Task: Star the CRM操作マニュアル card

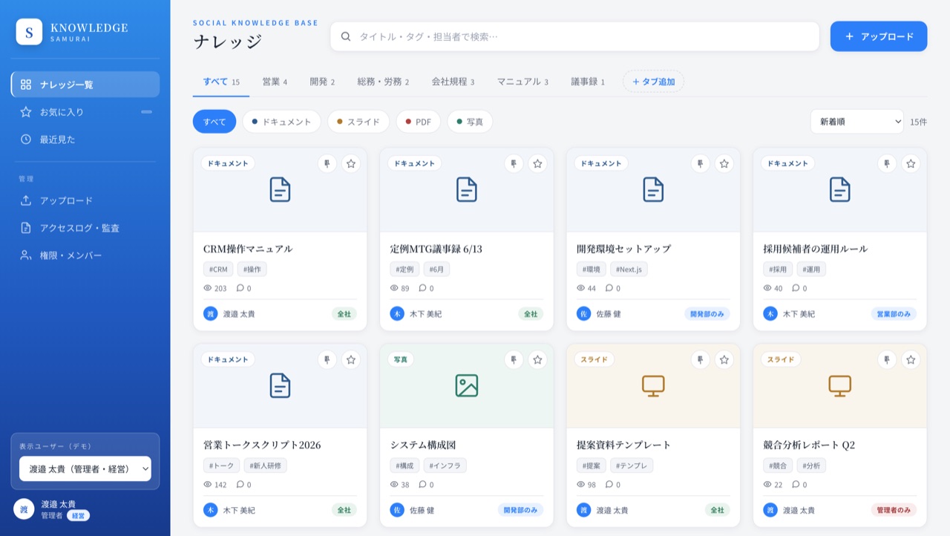Action: click(351, 163)
